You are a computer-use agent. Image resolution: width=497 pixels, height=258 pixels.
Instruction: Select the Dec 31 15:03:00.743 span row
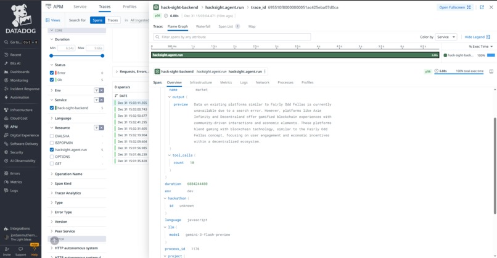[132, 109]
